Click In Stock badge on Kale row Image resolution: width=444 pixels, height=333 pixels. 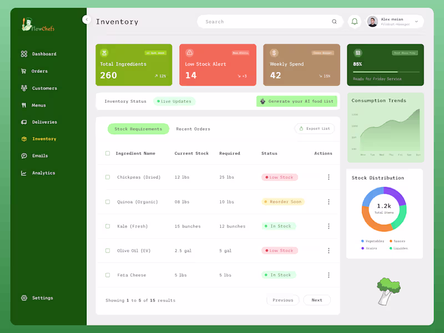point(279,226)
